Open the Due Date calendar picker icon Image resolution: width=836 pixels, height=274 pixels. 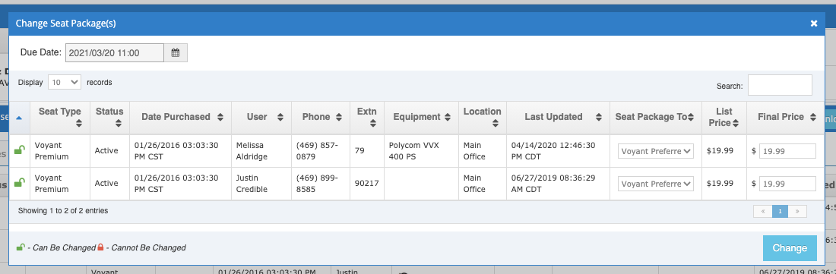(x=176, y=52)
